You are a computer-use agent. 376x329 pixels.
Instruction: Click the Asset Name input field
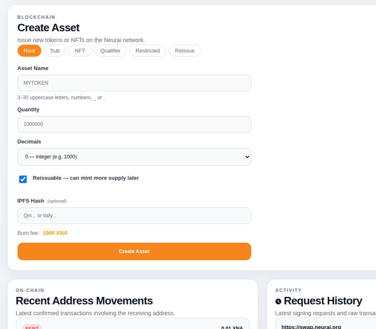134,83
